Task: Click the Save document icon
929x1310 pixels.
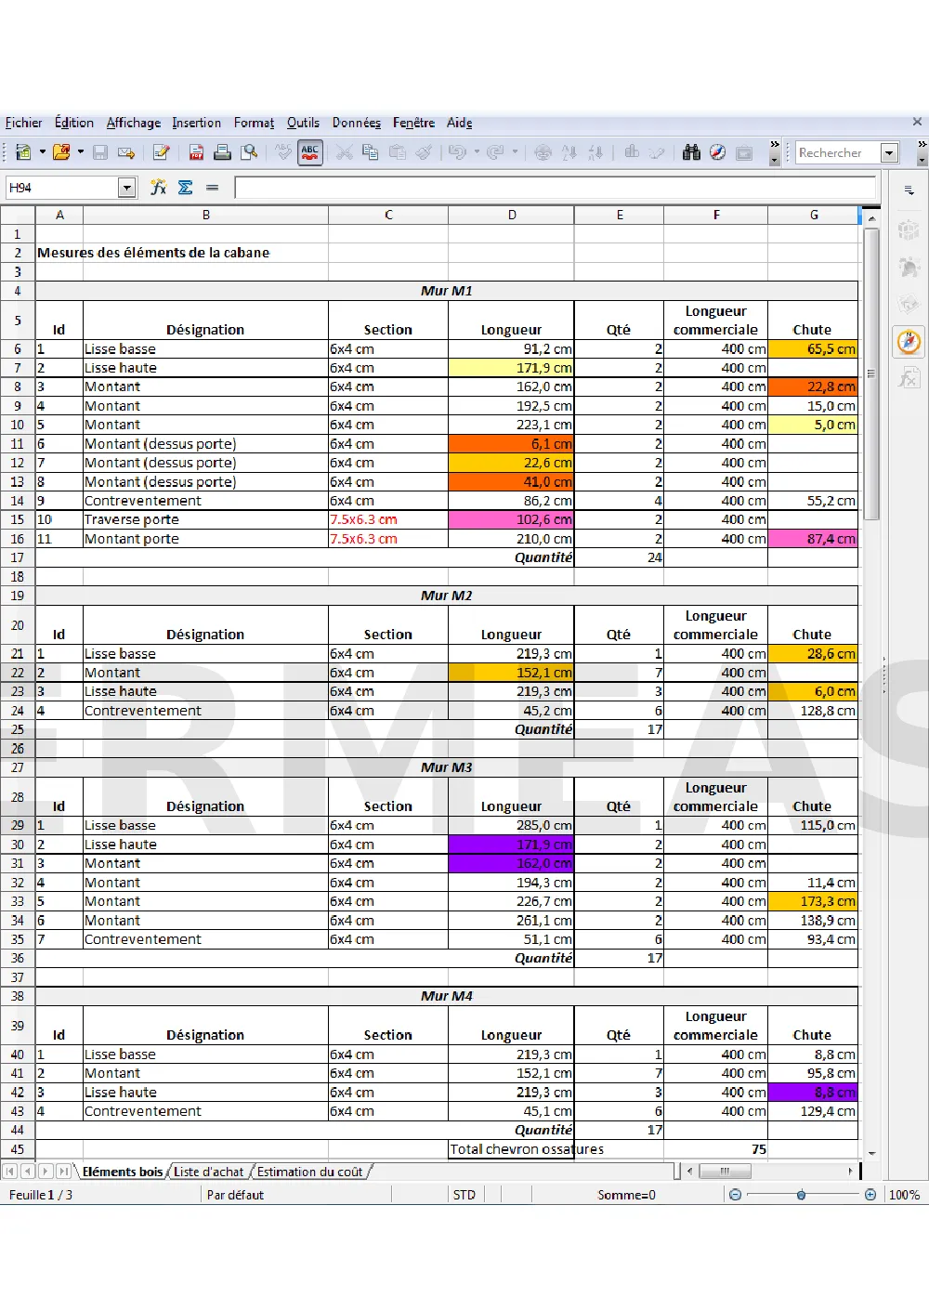Action: [100, 152]
